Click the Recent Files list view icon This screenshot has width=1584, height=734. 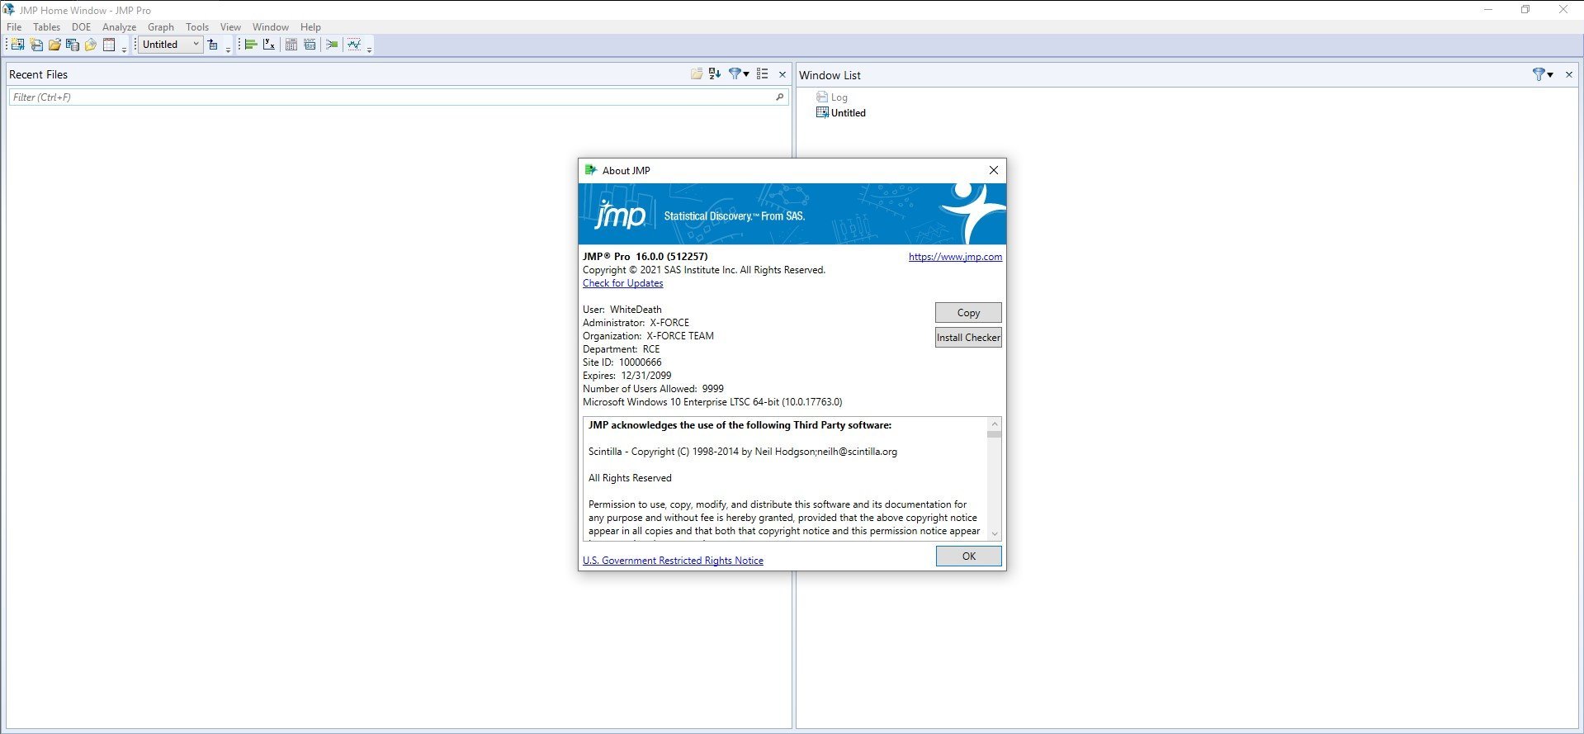click(763, 73)
